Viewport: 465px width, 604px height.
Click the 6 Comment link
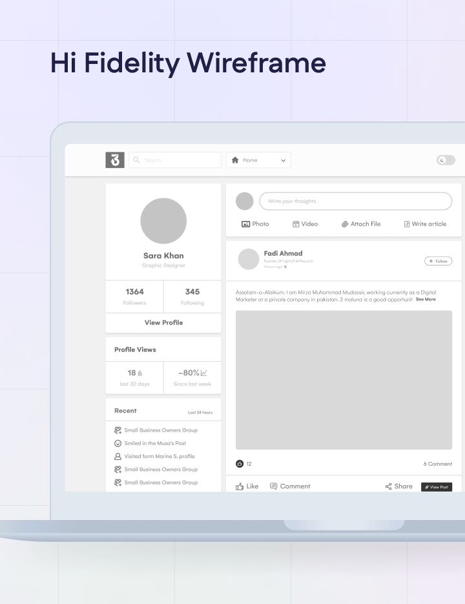pos(438,464)
